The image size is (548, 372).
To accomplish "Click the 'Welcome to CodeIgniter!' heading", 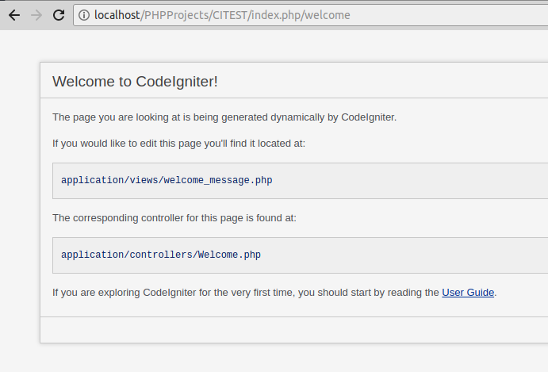I will [135, 82].
